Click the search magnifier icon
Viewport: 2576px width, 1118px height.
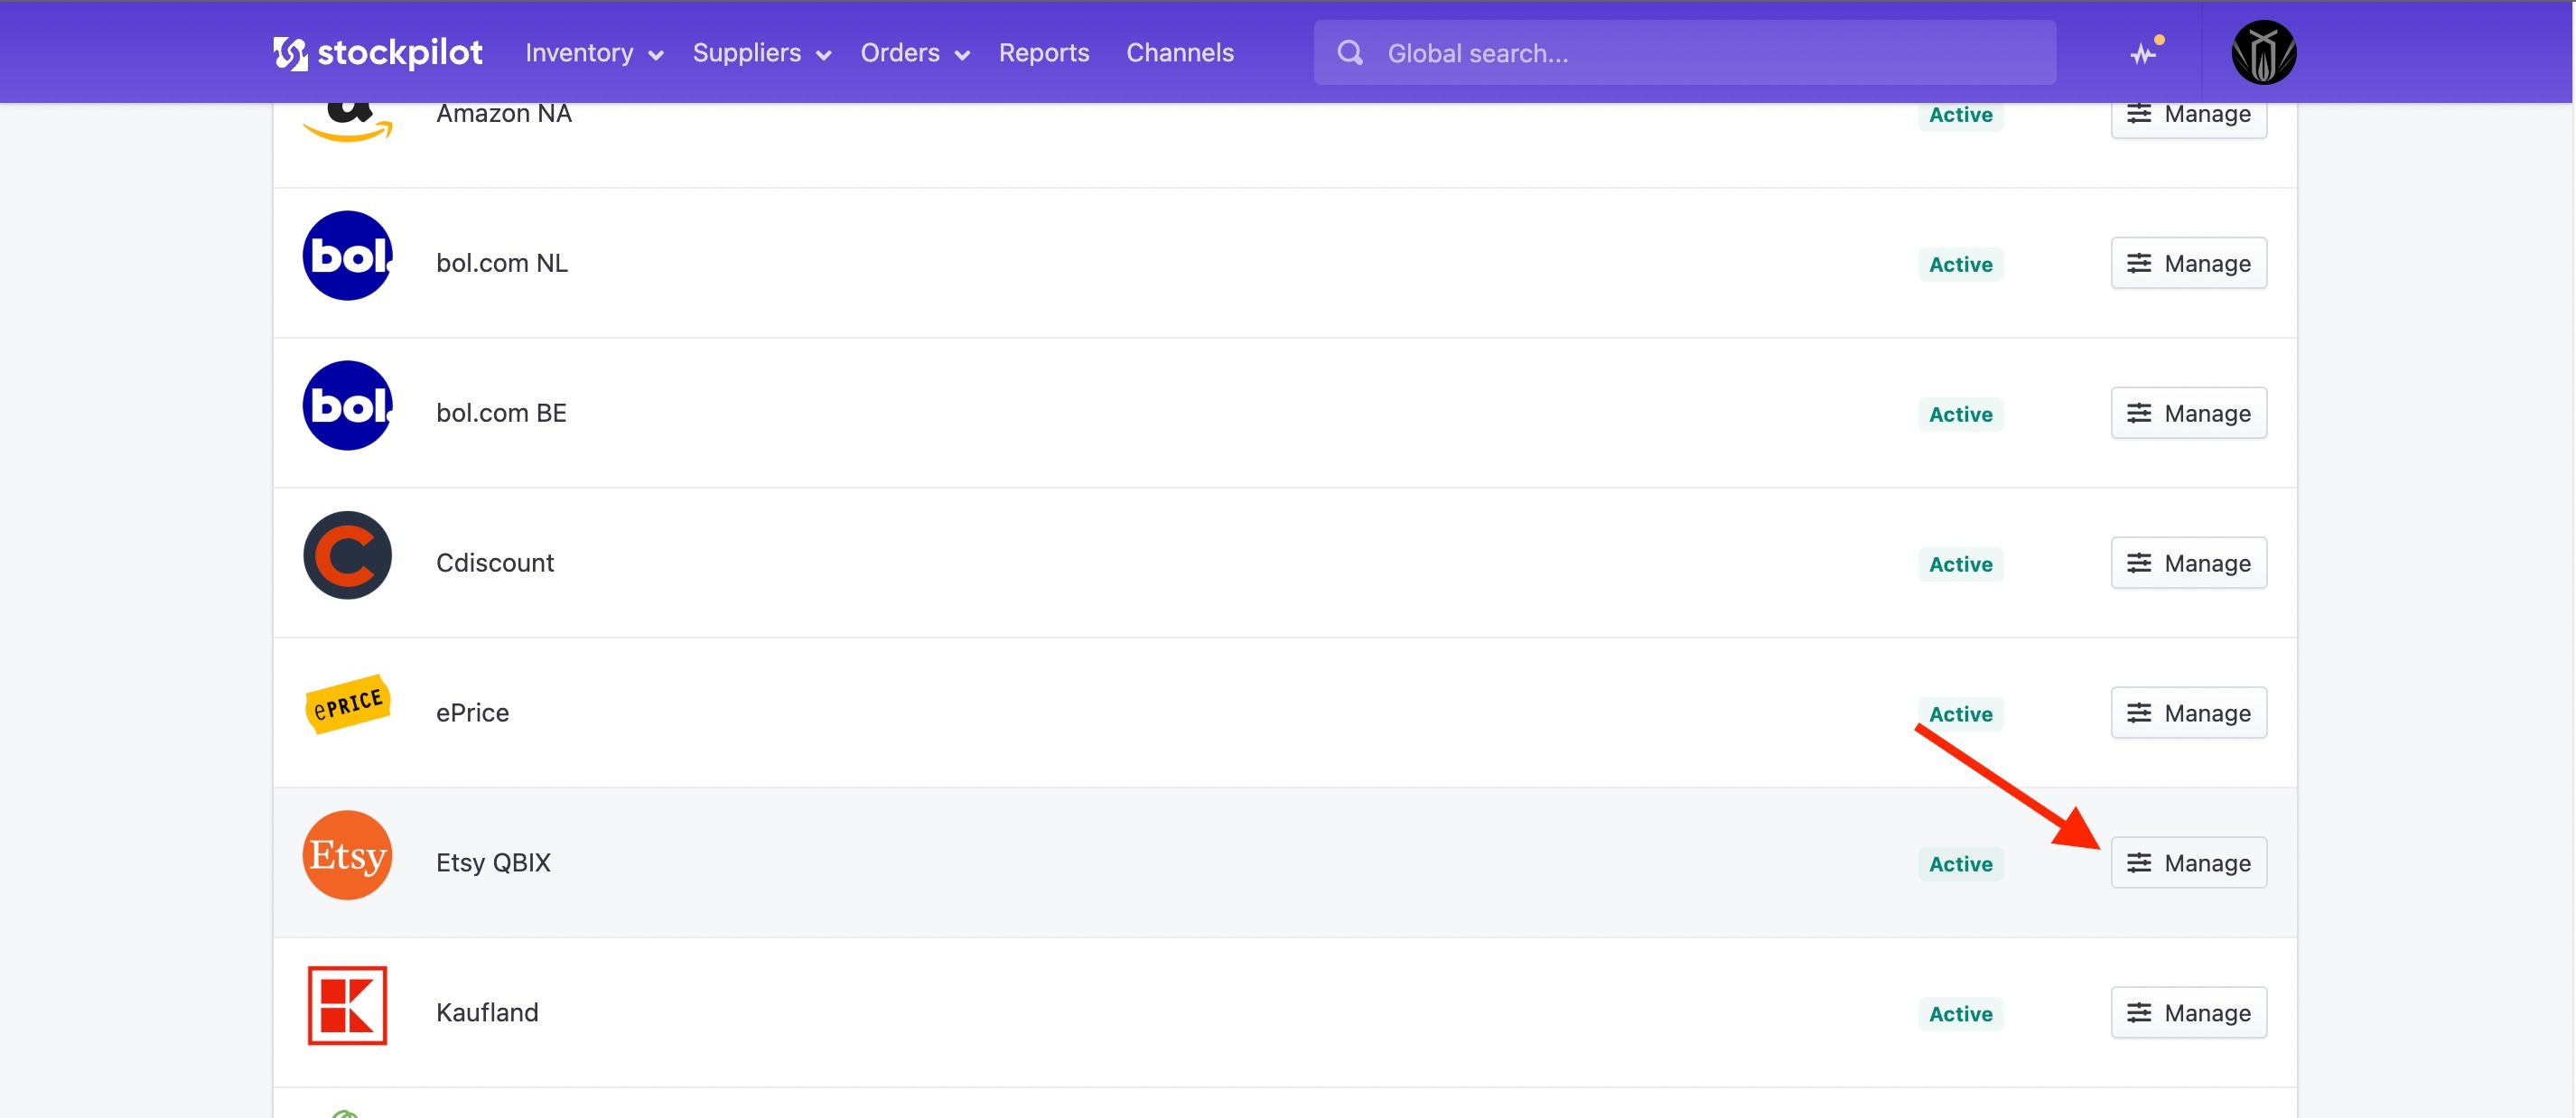coord(1349,53)
